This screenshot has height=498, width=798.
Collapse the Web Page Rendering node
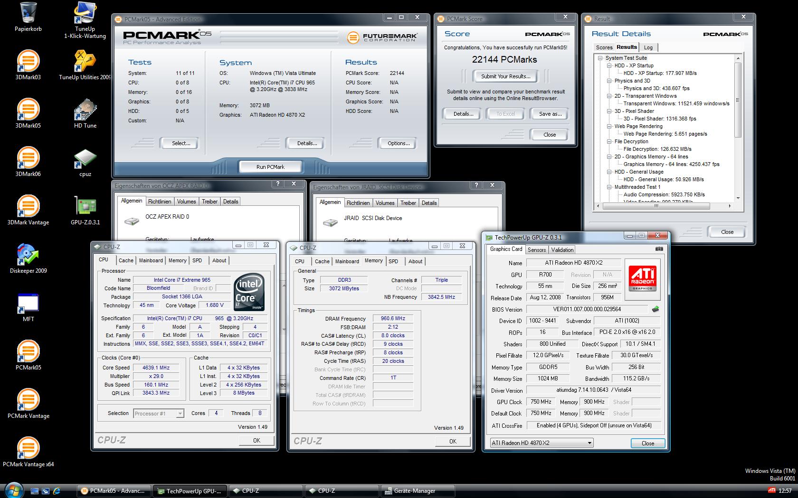[x=609, y=126]
